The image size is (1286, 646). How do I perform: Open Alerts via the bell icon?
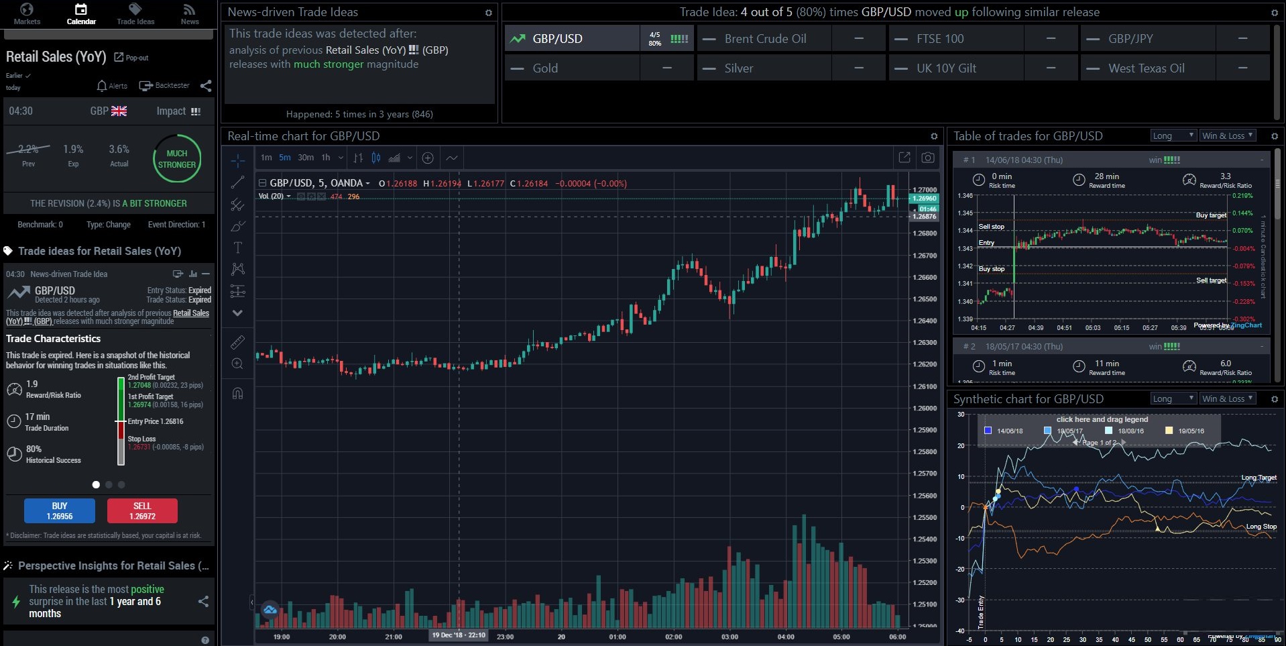click(103, 86)
